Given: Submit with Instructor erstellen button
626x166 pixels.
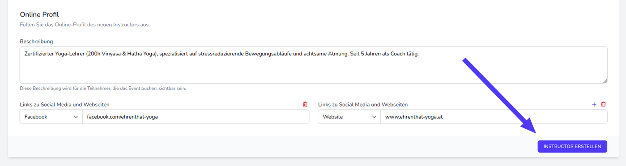Looking at the screenshot, I should coord(572,146).
